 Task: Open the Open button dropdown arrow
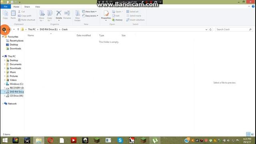[122, 12]
